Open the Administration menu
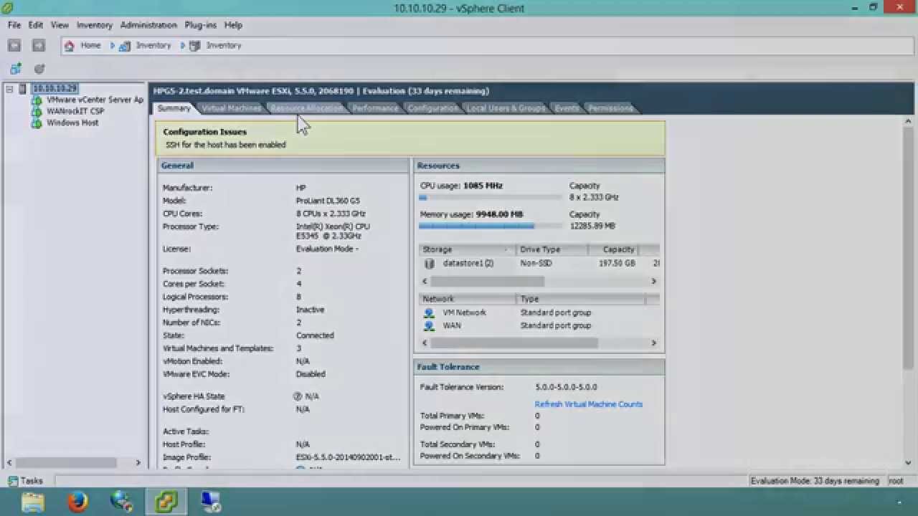Image resolution: width=918 pixels, height=516 pixels. (x=148, y=25)
